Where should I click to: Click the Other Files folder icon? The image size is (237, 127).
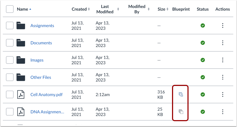click(x=21, y=77)
